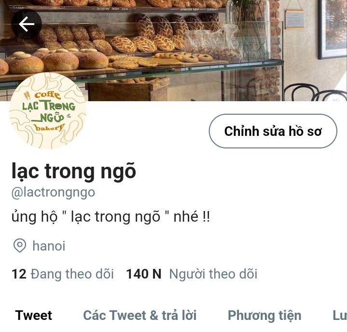Click the hanoi location text

49,246
